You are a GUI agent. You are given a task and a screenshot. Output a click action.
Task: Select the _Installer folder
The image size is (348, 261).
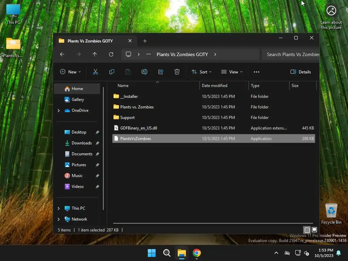point(214,96)
